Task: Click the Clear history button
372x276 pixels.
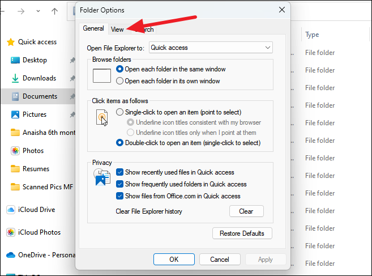Action: point(246,211)
